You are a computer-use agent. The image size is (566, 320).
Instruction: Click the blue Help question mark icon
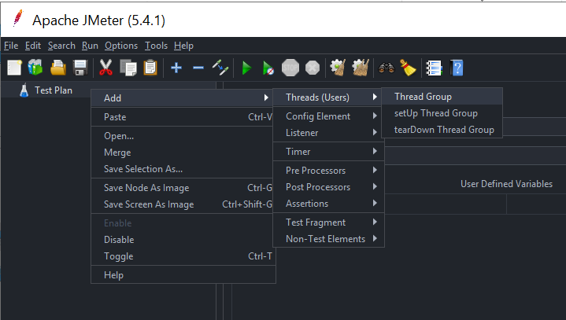point(457,68)
